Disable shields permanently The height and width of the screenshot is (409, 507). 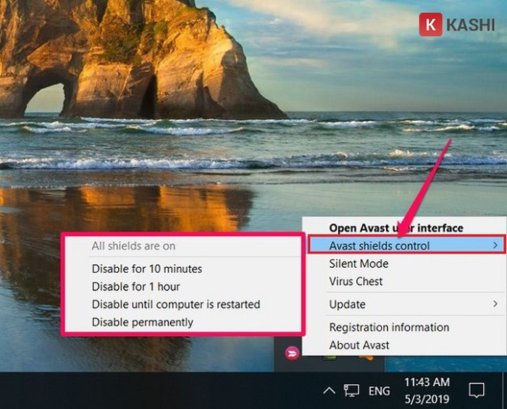point(142,322)
